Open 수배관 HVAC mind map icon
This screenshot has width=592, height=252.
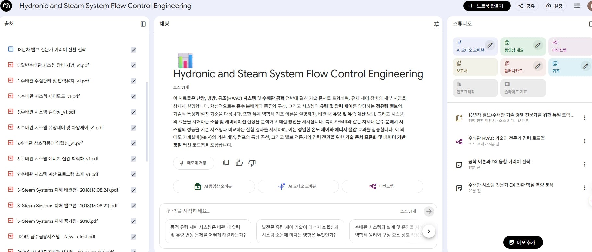pos(459,141)
